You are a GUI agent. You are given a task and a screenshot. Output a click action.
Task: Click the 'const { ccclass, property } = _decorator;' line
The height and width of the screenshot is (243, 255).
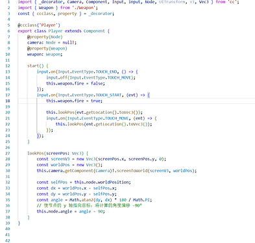tap(66, 14)
